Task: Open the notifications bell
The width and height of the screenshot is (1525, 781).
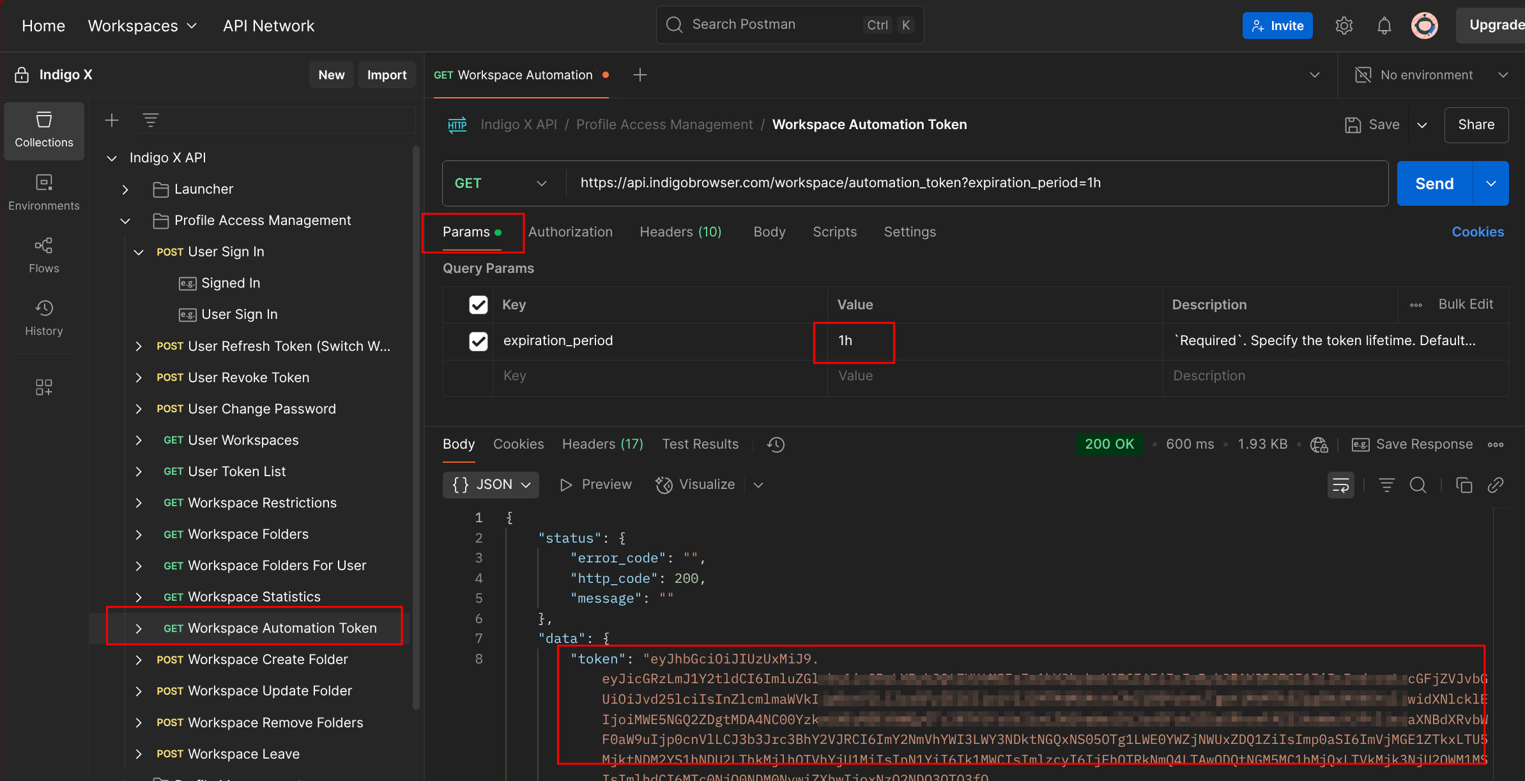Action: 1384,26
